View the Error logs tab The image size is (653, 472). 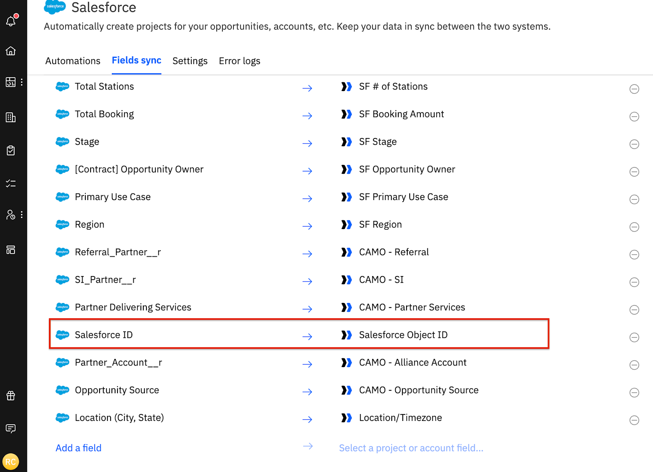(240, 61)
